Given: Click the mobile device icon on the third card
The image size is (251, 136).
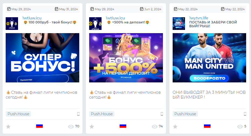Looking at the screenshot, I should coord(245,114).
